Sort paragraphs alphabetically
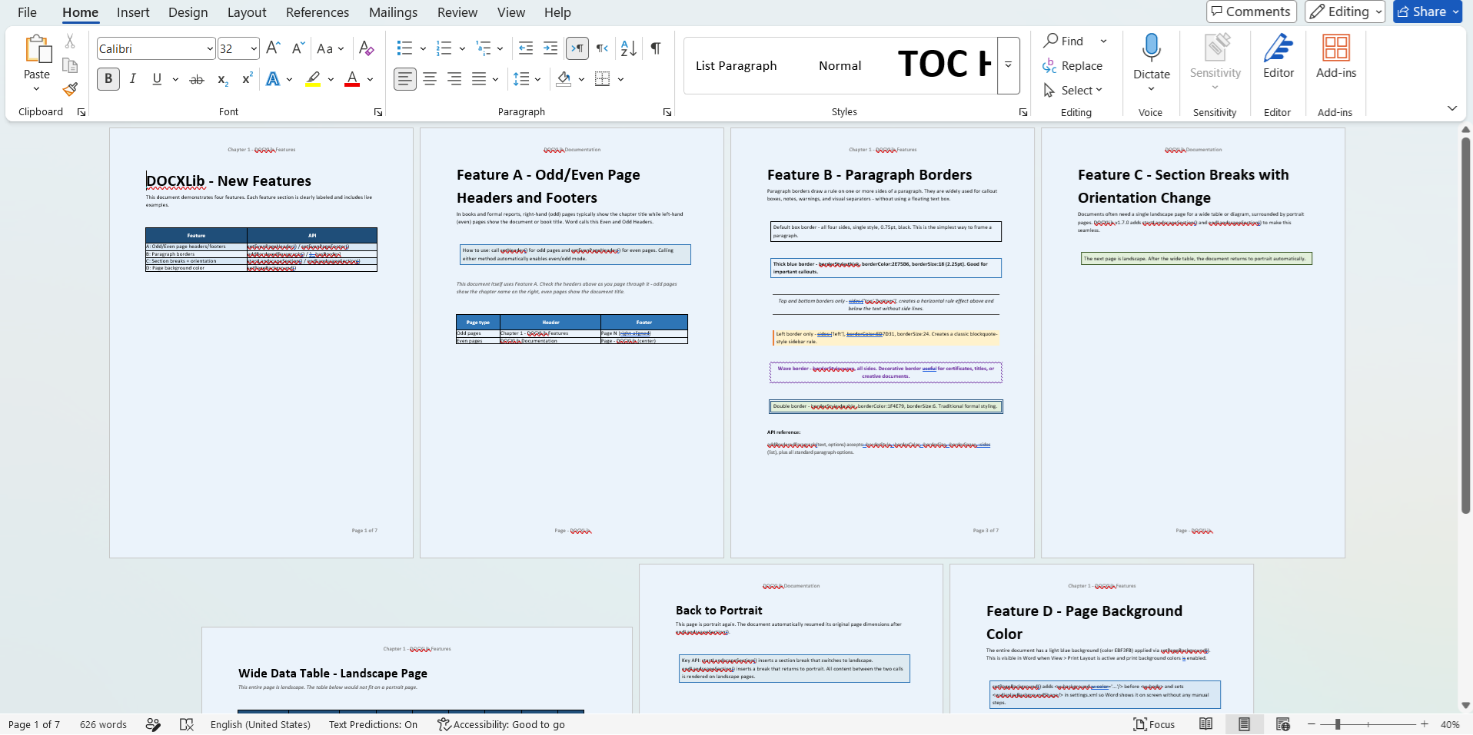Screen dimensions: 1473x735 coord(628,48)
